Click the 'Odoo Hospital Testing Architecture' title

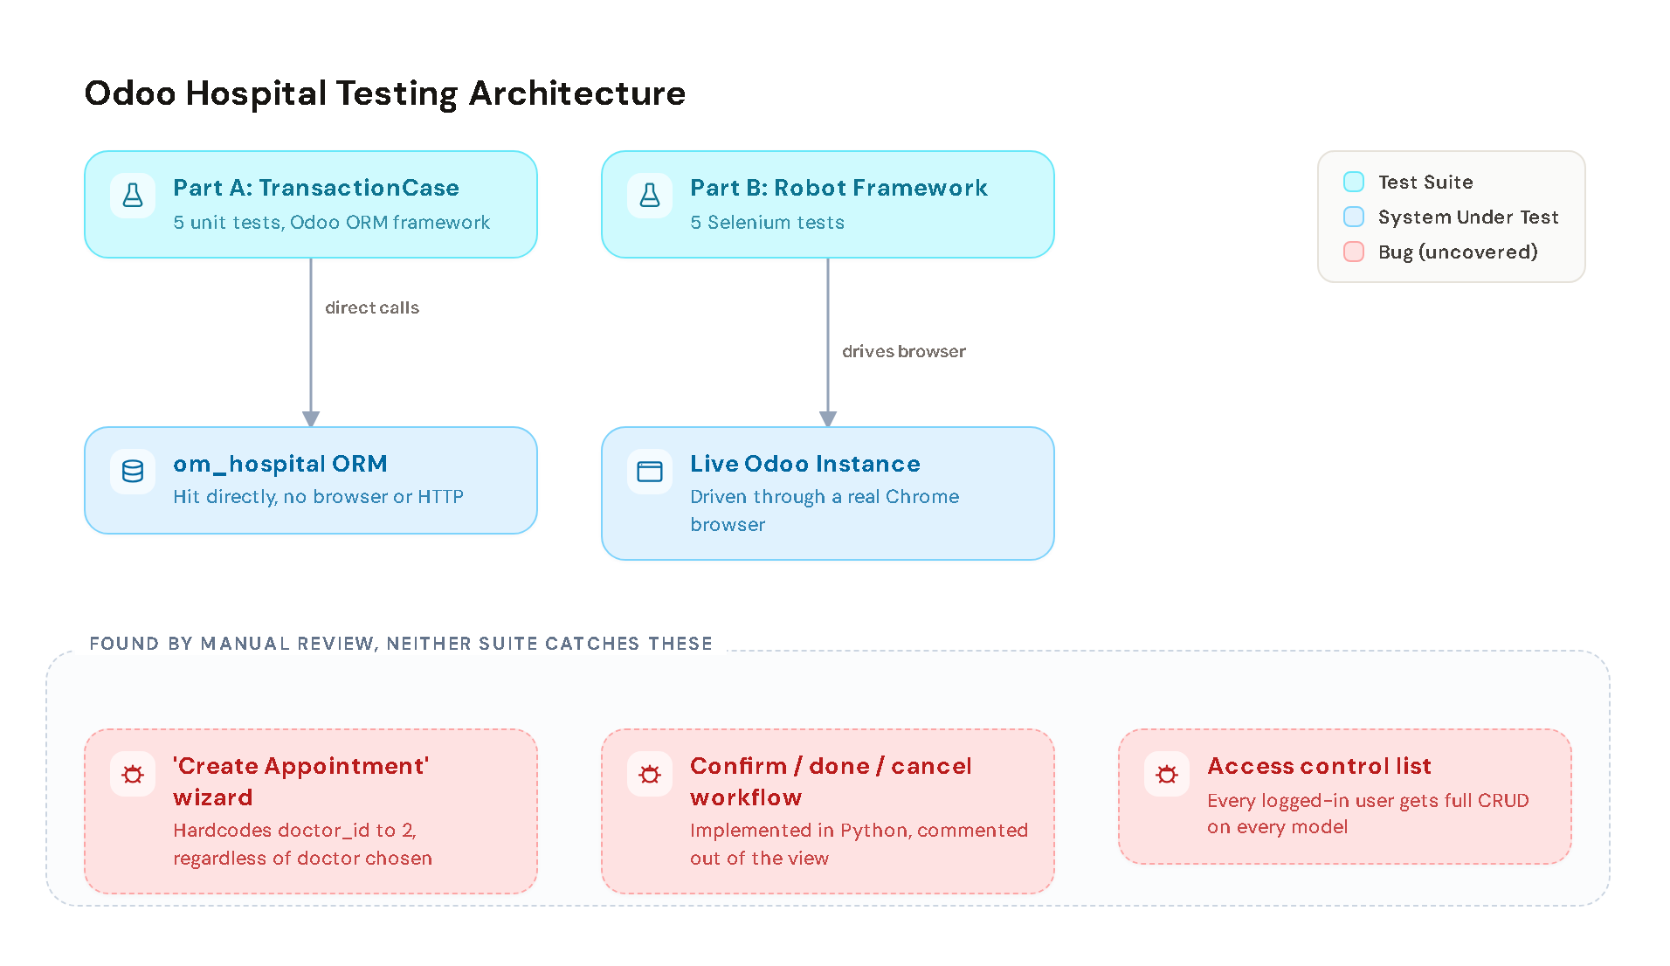pos(385,93)
